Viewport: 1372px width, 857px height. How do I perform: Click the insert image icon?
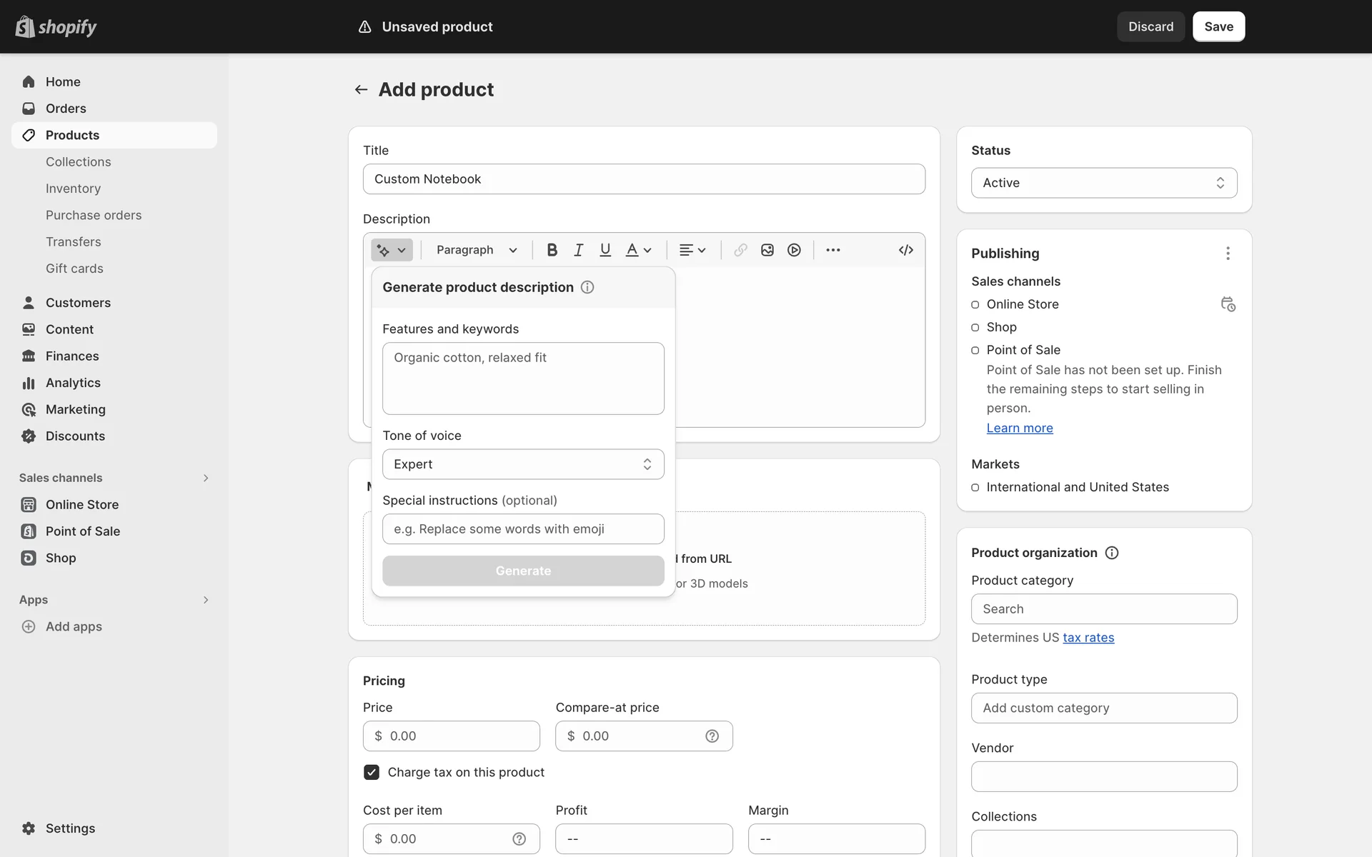point(767,250)
